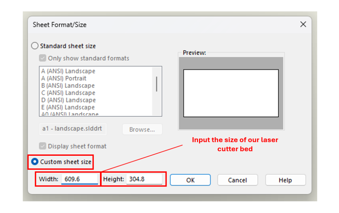Screen dimensions: 339x213
Task: Click the sheet preview thumbnail
Action: [x=231, y=93]
